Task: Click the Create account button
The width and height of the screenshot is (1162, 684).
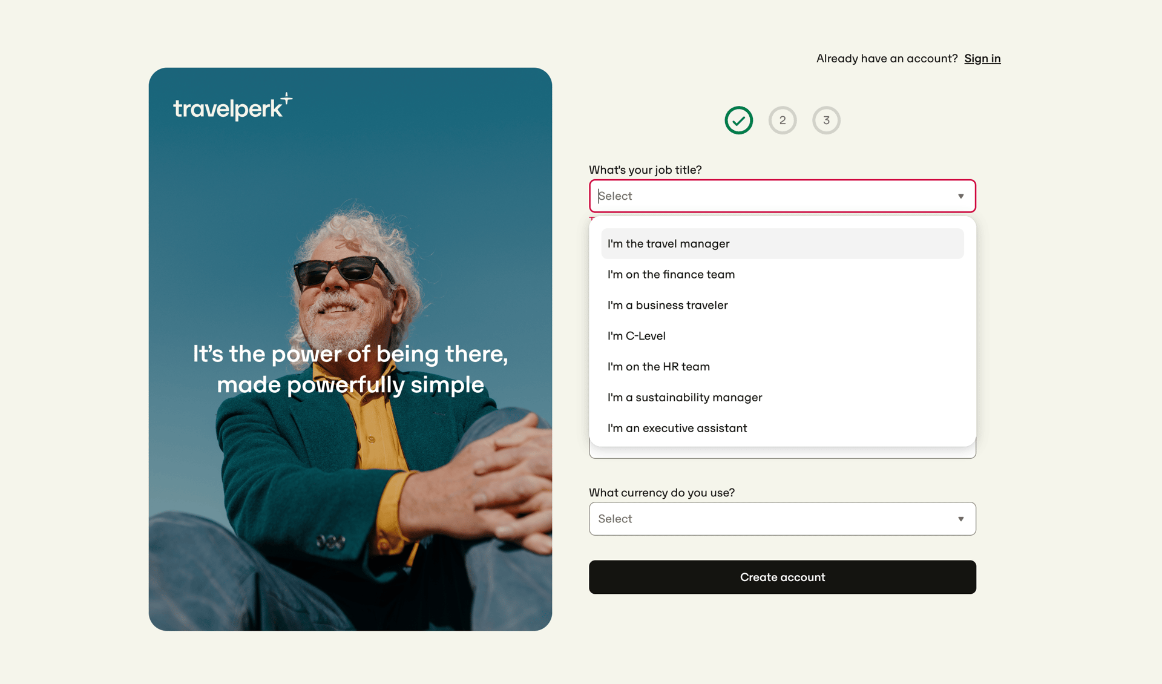Action: [x=782, y=577]
